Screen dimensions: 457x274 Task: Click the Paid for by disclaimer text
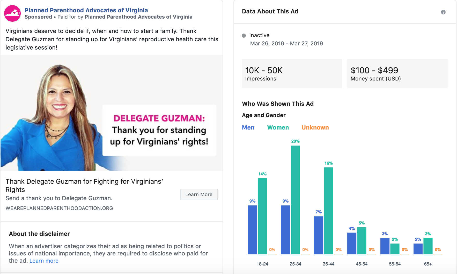tap(125, 17)
